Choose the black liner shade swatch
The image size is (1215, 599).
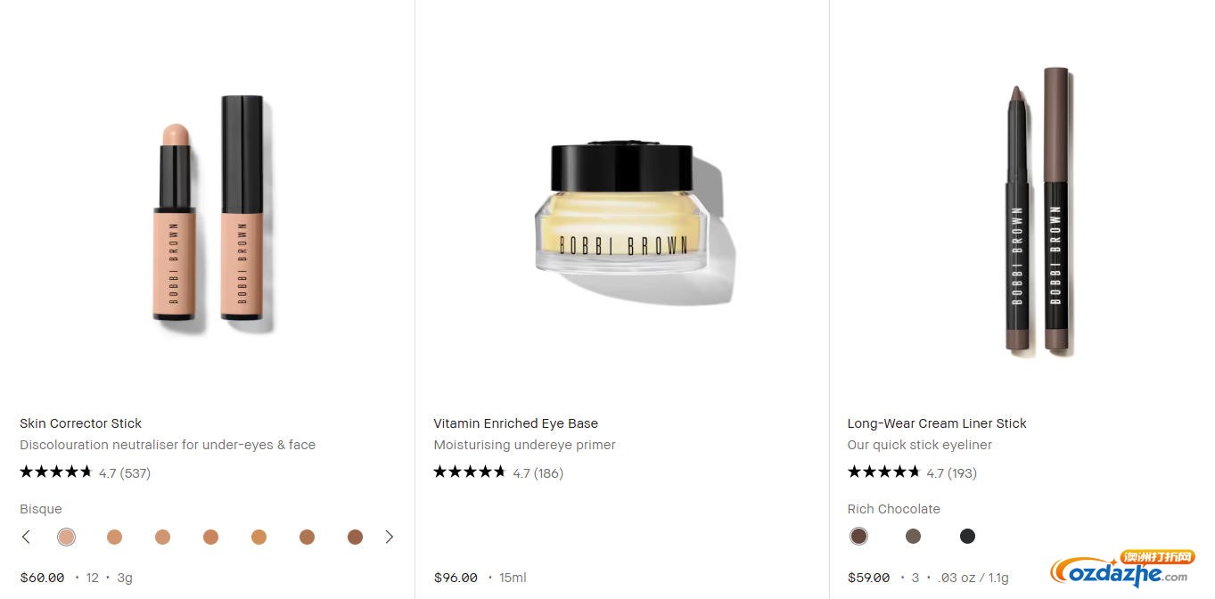967,536
